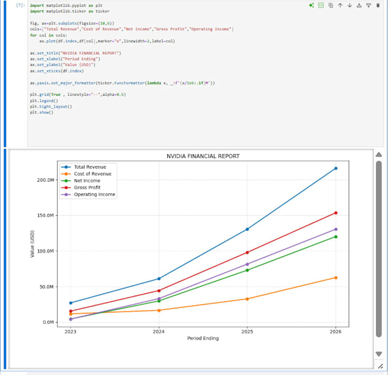
Task: Click the 'import matplotlib.ticker as ticker' line
Action: click(70, 11)
